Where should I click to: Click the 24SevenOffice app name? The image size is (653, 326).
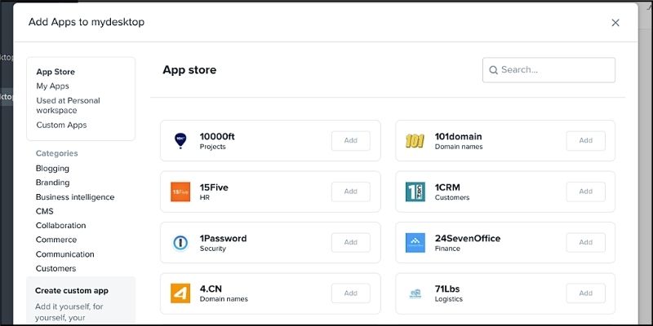[468, 238]
